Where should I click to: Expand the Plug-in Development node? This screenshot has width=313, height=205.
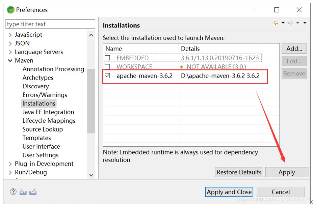(x=10, y=164)
